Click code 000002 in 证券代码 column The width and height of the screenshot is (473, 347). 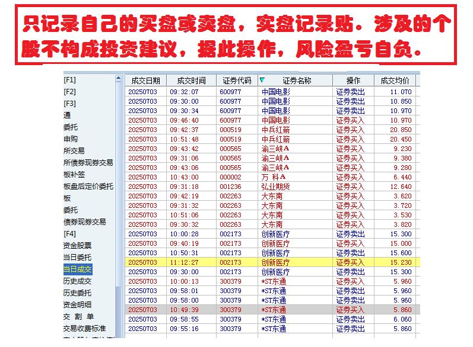[x=230, y=177]
